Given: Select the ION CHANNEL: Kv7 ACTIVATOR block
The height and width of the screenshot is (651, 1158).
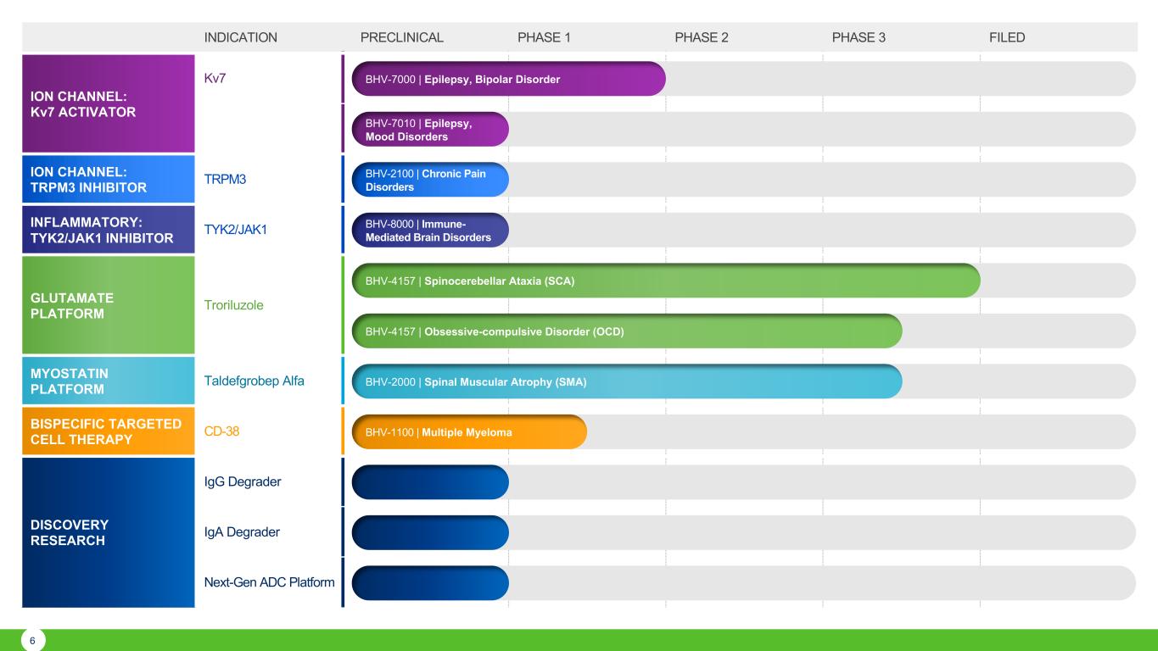Looking at the screenshot, I should tap(109, 103).
